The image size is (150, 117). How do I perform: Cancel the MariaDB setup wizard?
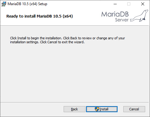coord(134,109)
